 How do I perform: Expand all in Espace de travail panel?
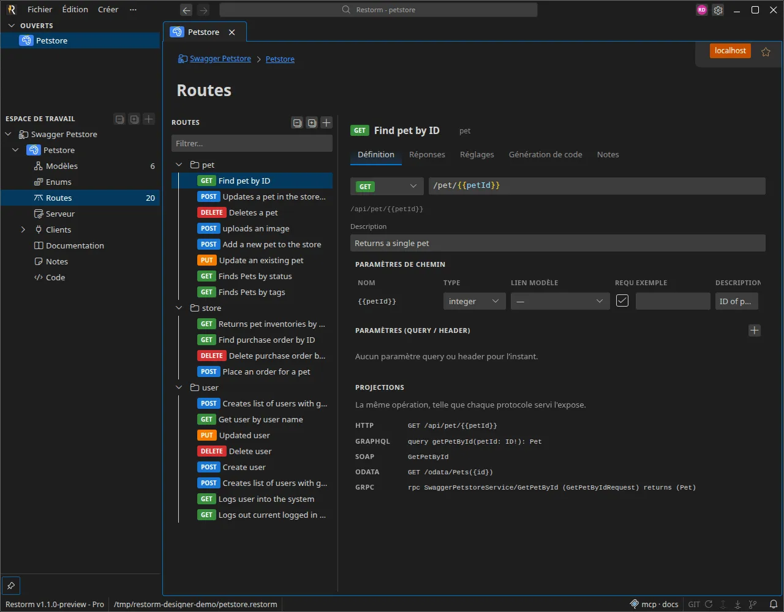134,119
